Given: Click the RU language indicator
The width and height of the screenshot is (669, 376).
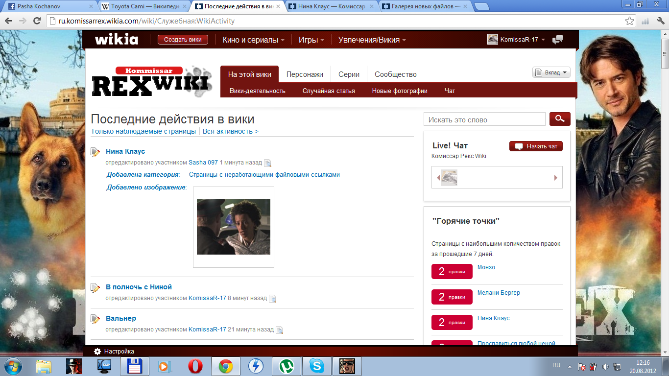Looking at the screenshot, I should 556,365.
